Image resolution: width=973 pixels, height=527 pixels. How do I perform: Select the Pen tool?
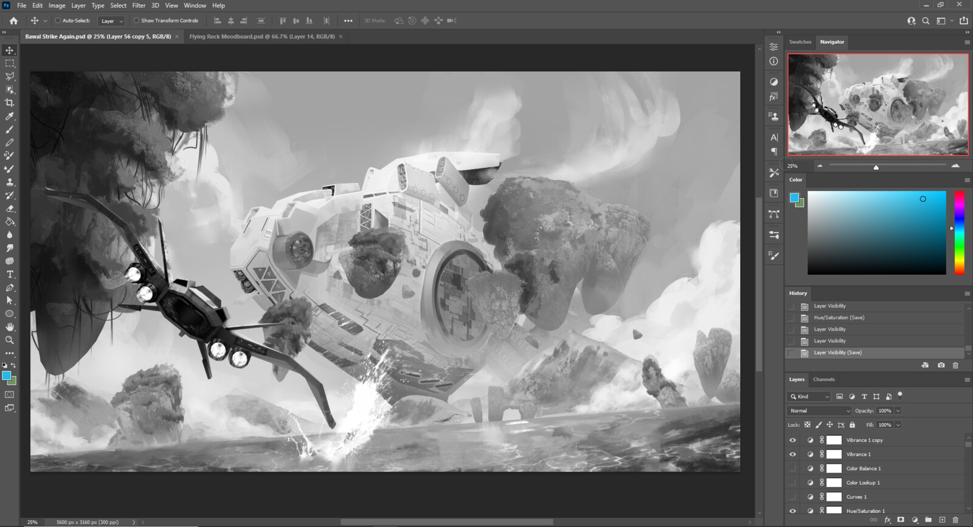pos(10,288)
